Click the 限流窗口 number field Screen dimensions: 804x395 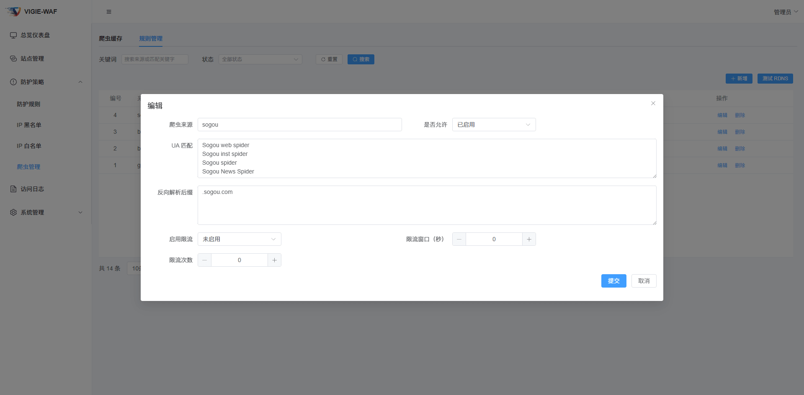(494, 239)
